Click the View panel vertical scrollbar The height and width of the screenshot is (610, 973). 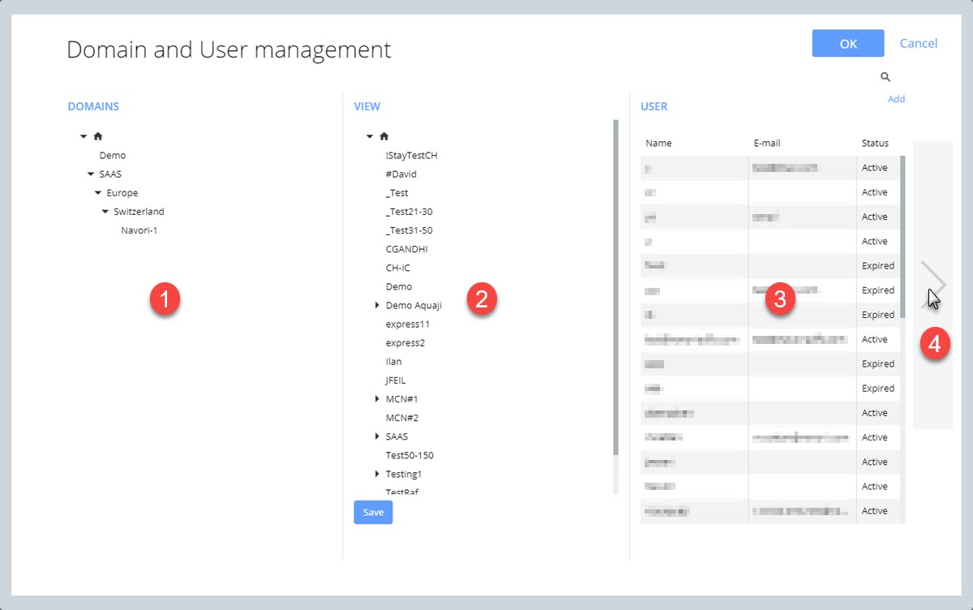point(615,286)
